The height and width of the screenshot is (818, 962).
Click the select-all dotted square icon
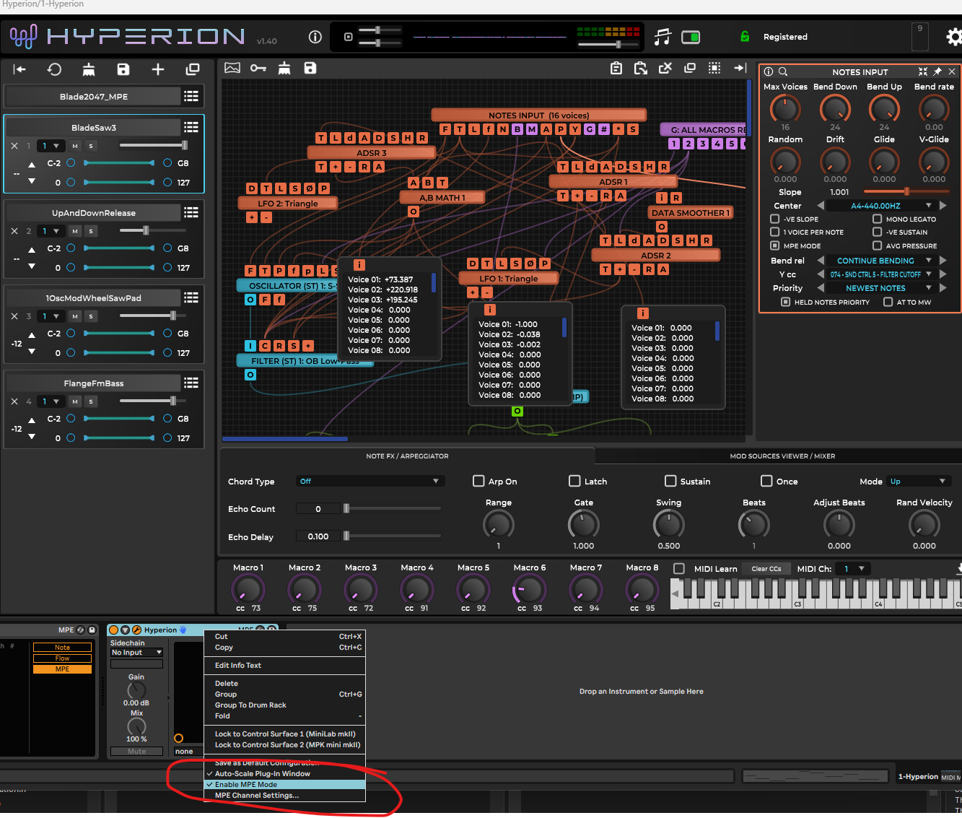pos(714,68)
